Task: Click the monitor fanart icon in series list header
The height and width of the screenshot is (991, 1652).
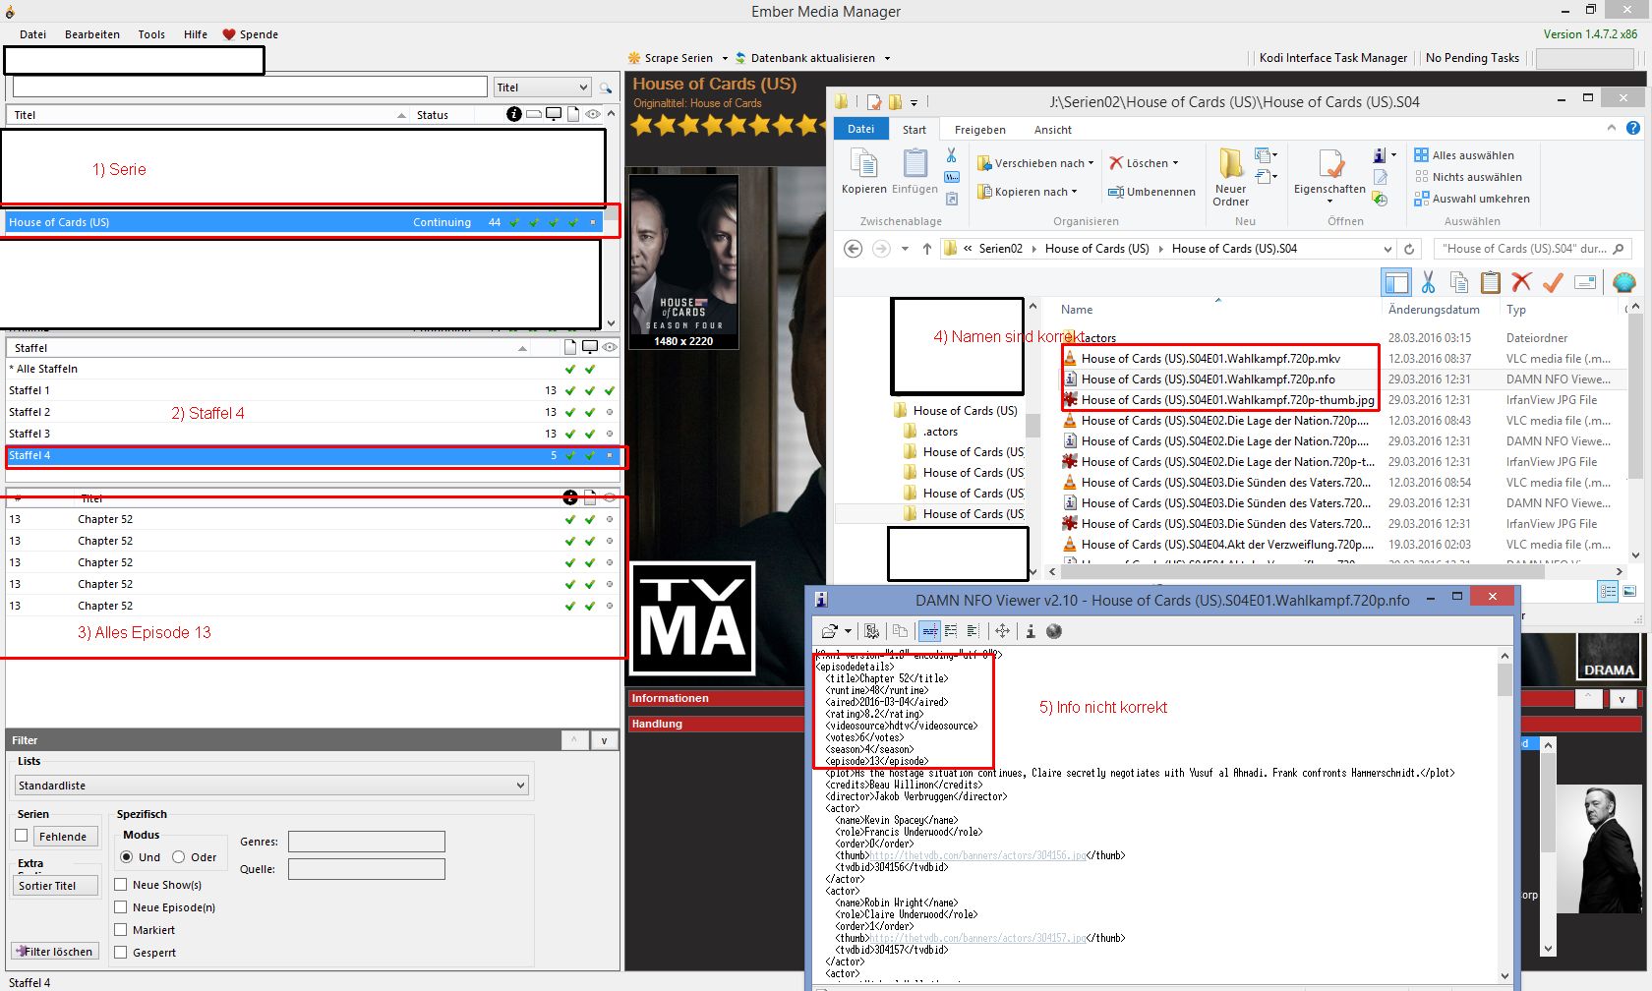Action: pos(554,115)
